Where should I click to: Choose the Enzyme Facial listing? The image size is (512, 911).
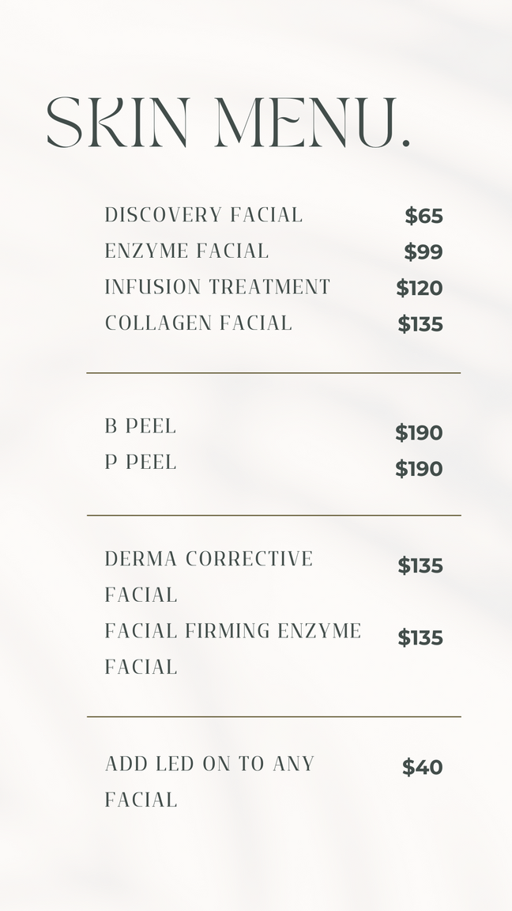[x=187, y=251]
